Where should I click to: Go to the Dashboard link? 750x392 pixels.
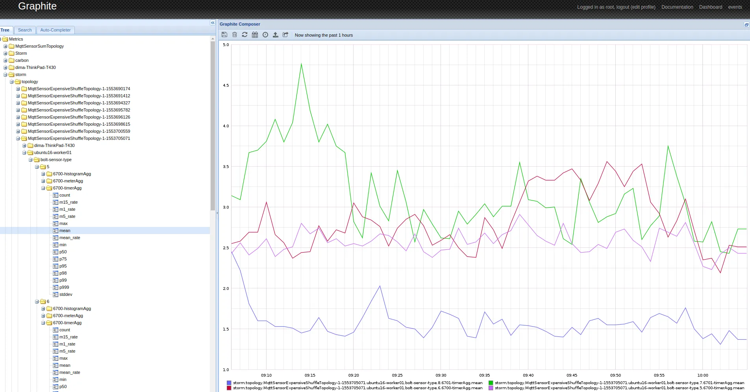[x=710, y=7]
